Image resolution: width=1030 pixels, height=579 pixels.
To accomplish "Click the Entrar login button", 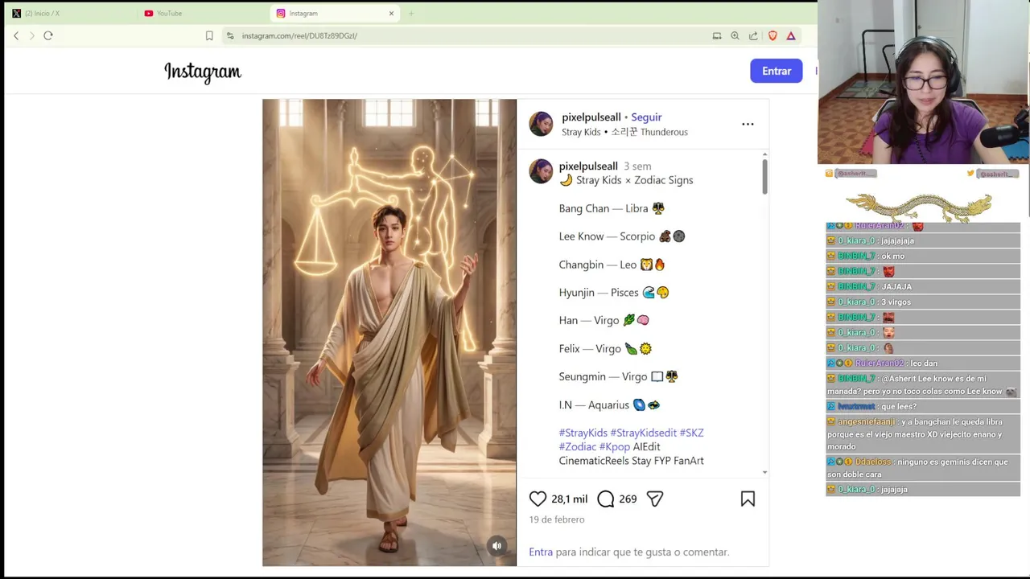I will pyautogui.click(x=777, y=71).
